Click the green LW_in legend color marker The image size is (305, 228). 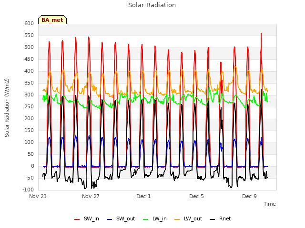[146, 219]
